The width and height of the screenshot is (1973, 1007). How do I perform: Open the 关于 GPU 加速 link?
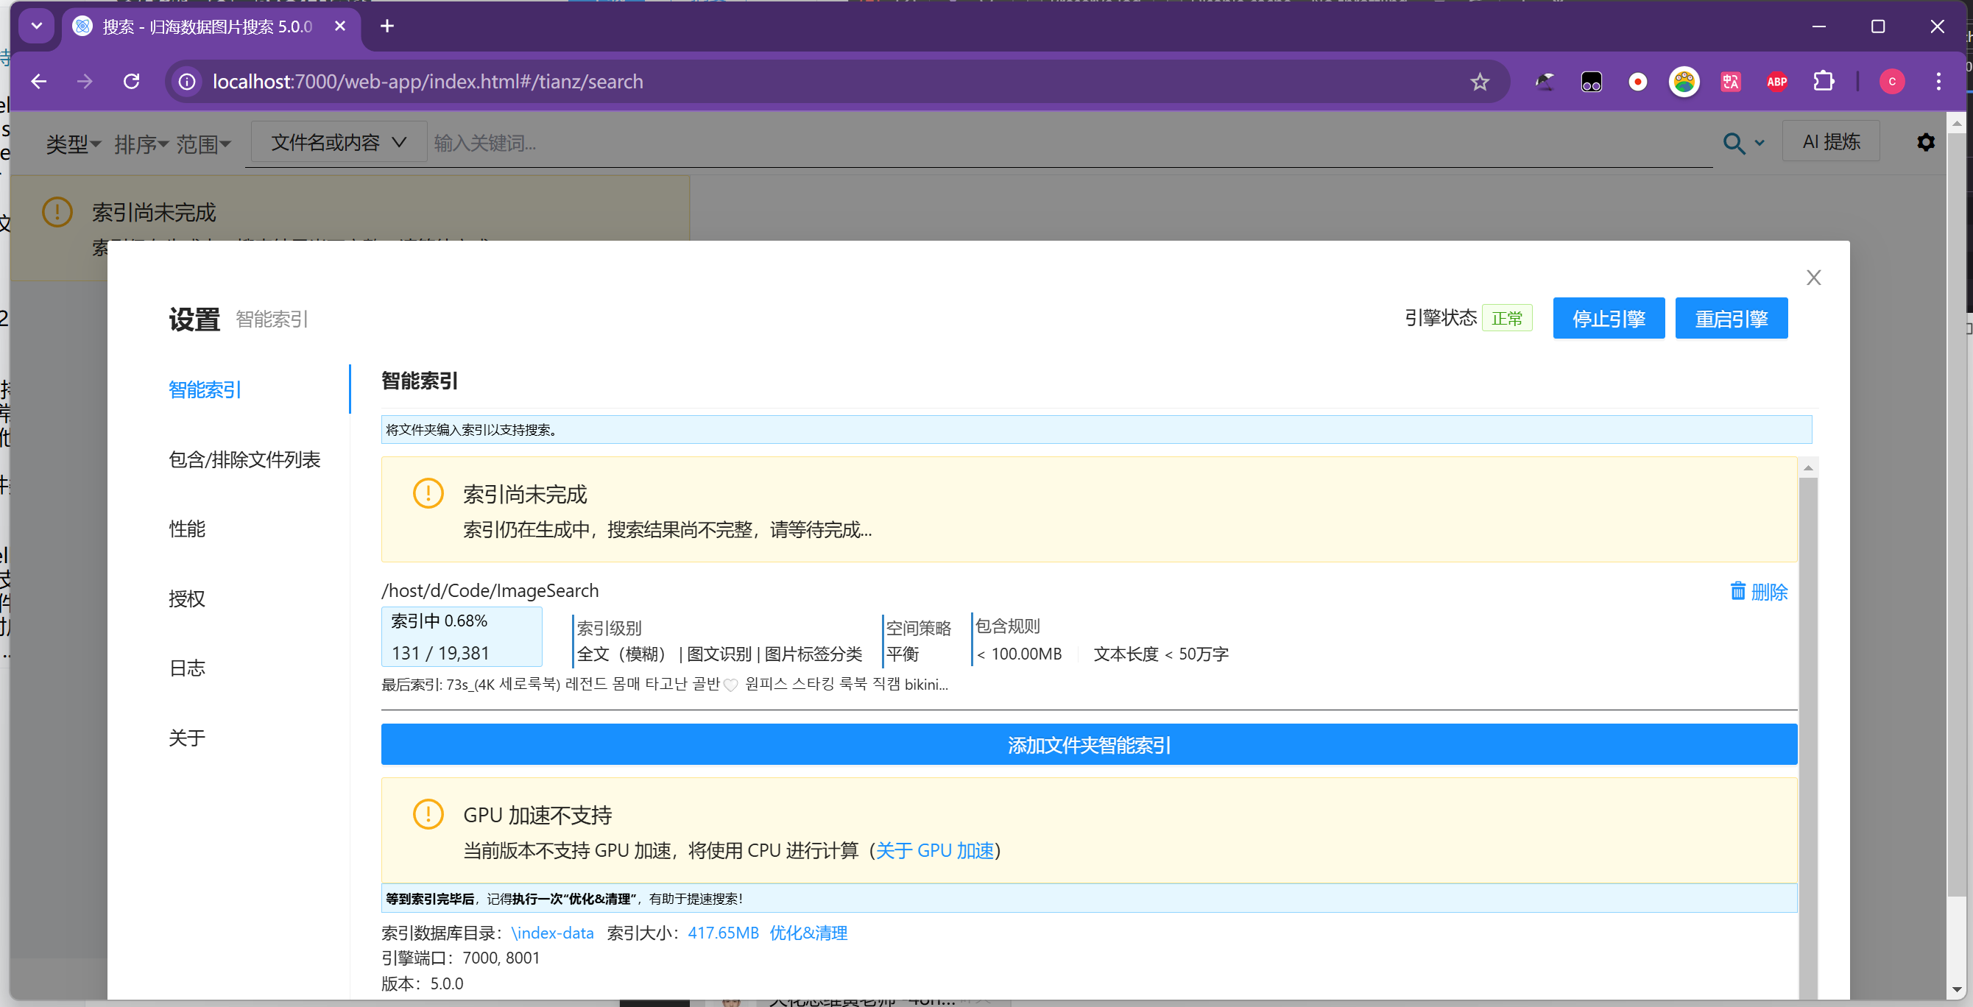point(934,850)
